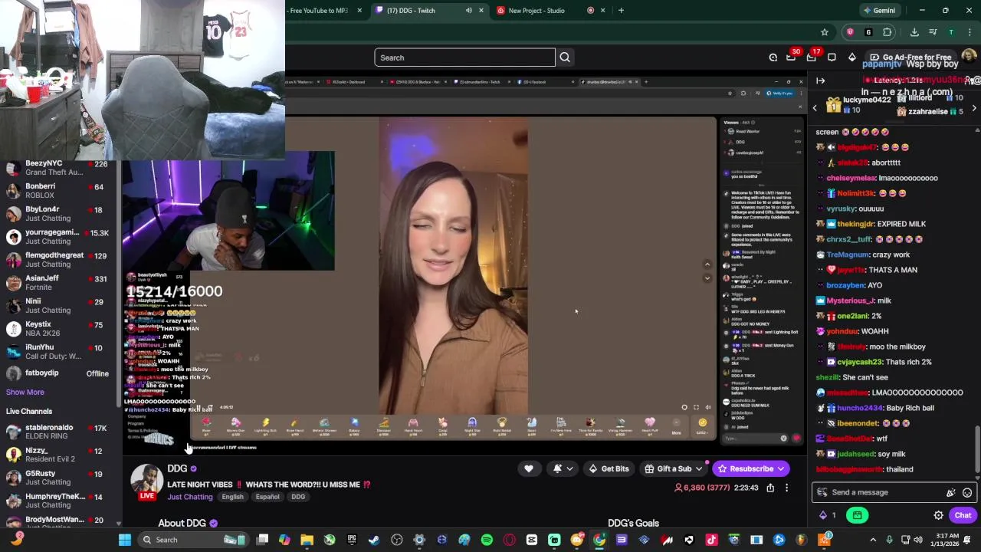This screenshot has width=981, height=552.
Task: Click DDG channel name link
Action: (x=177, y=468)
